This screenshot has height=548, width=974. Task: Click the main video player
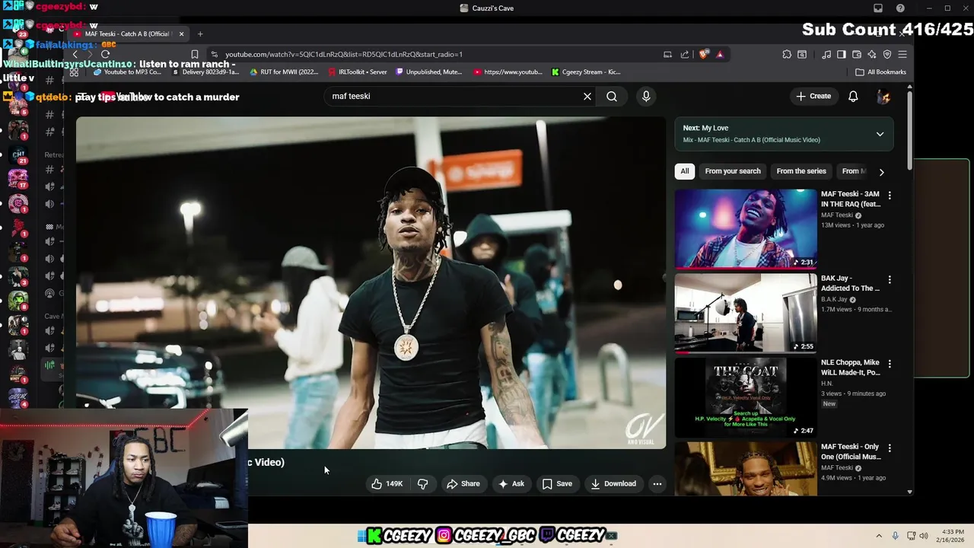371,282
